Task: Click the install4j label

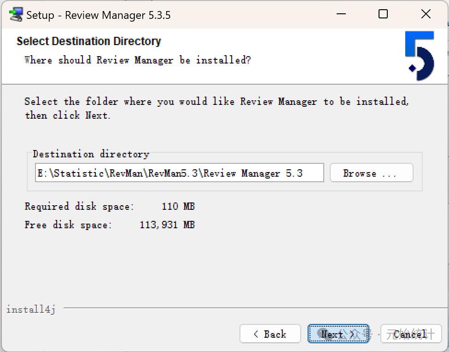Action: click(x=31, y=309)
